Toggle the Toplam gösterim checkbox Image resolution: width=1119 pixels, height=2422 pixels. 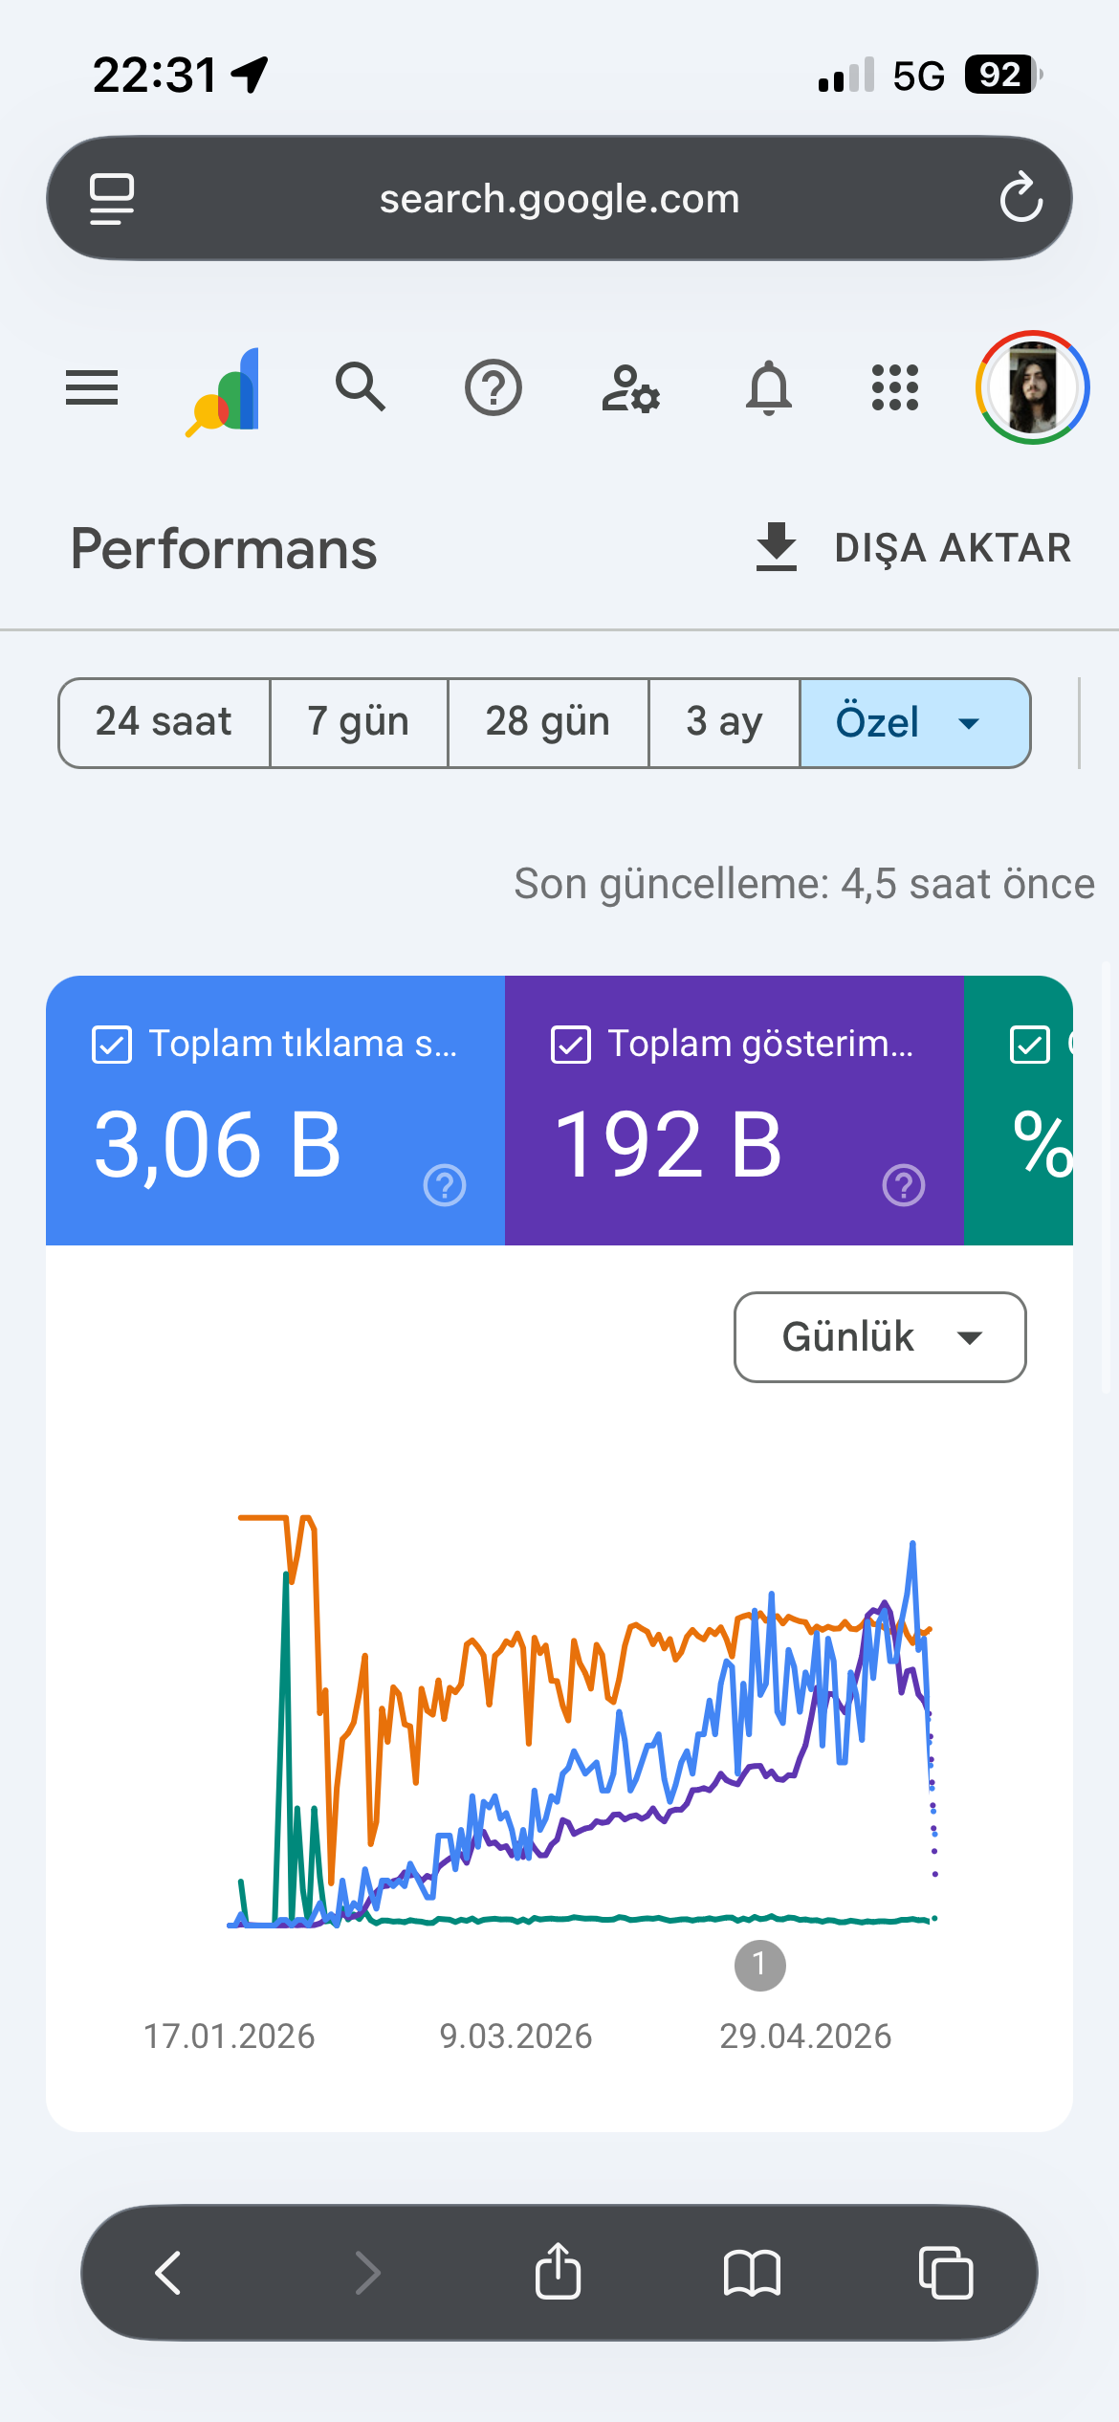(x=571, y=1045)
